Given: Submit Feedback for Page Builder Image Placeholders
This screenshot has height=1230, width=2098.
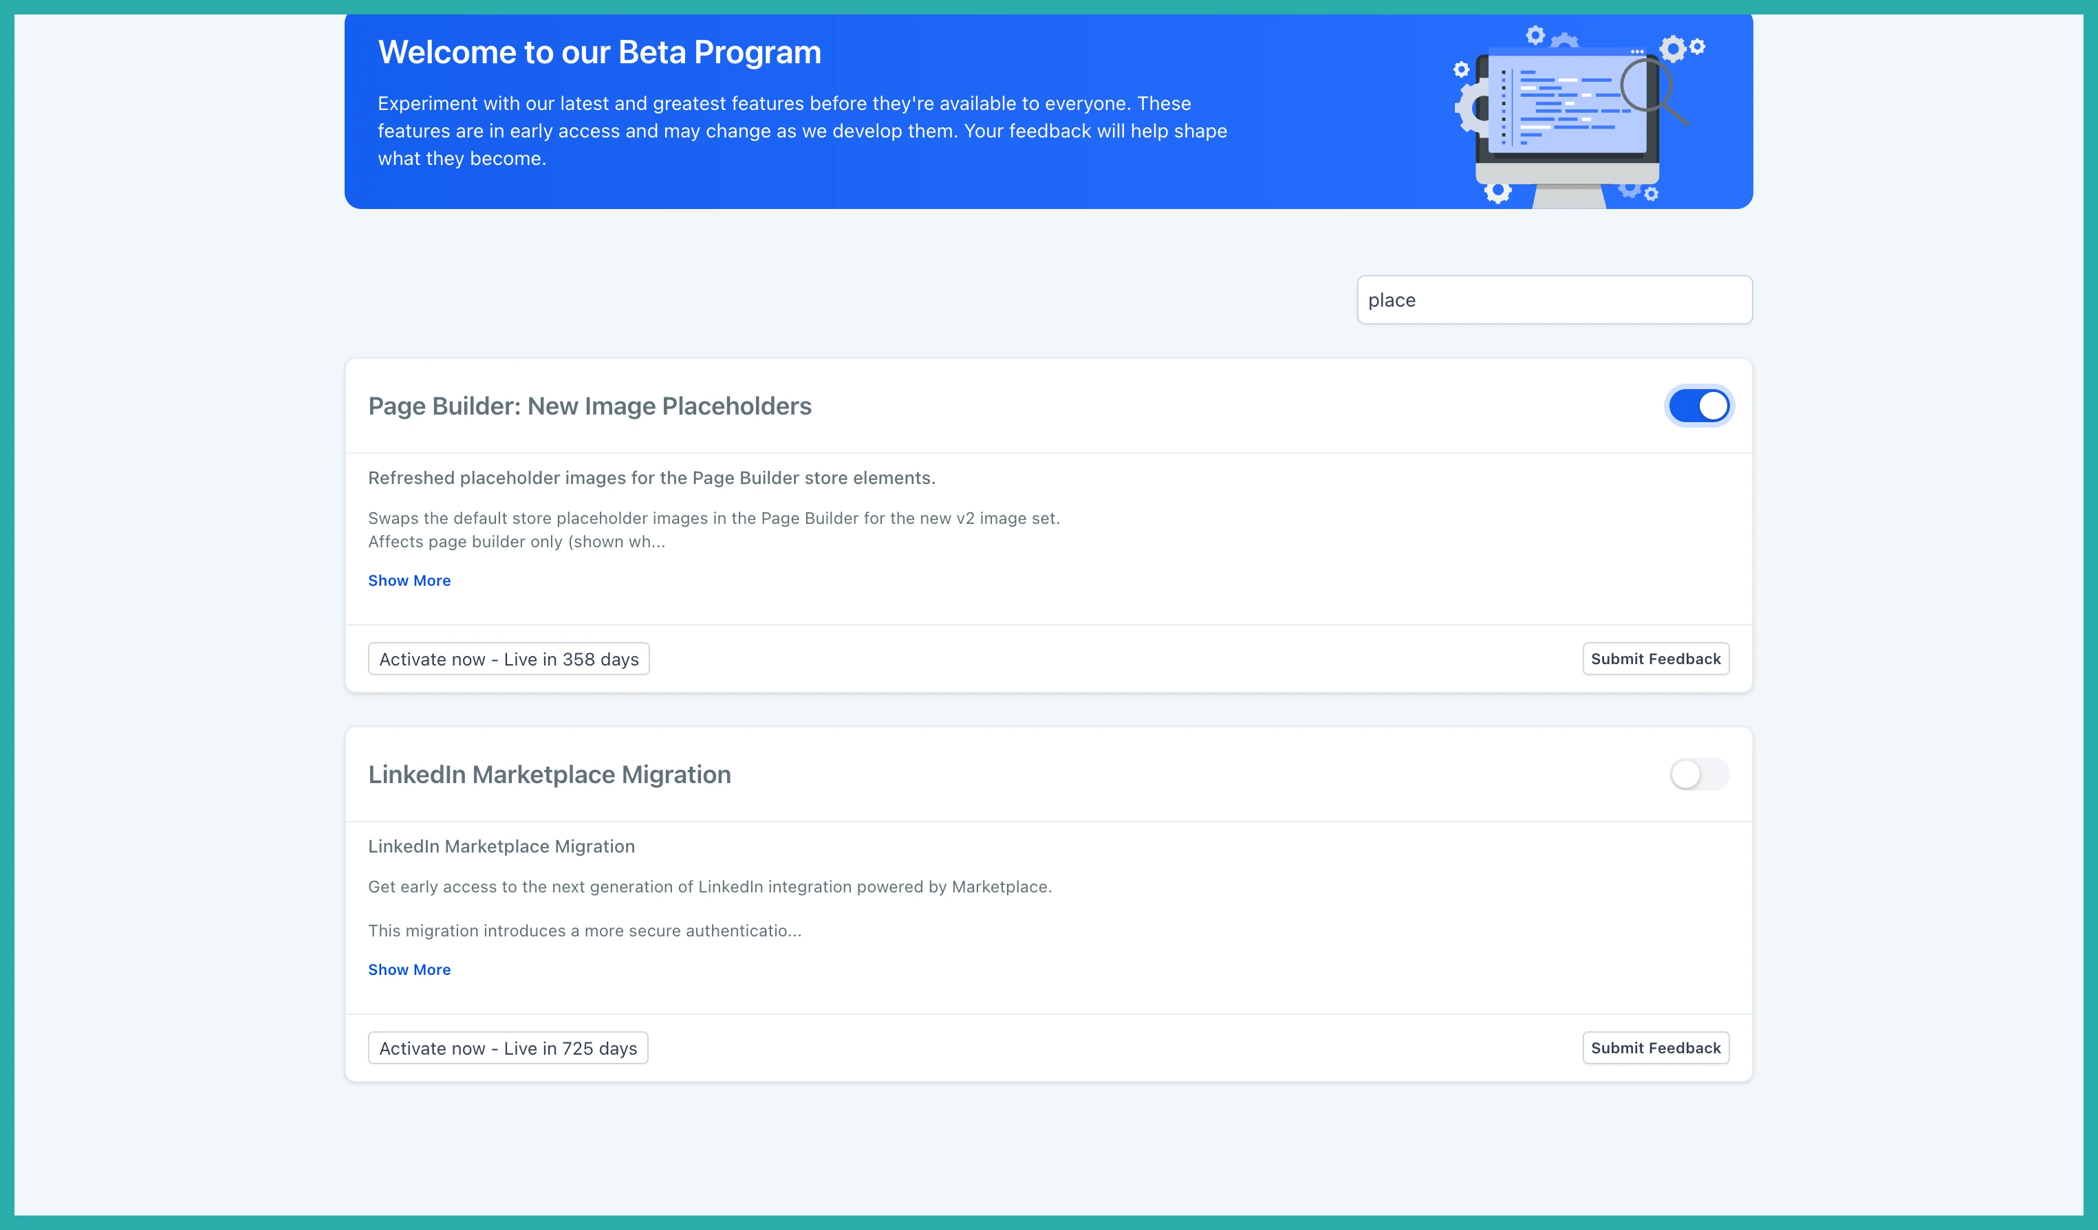Looking at the screenshot, I should pos(1655,659).
